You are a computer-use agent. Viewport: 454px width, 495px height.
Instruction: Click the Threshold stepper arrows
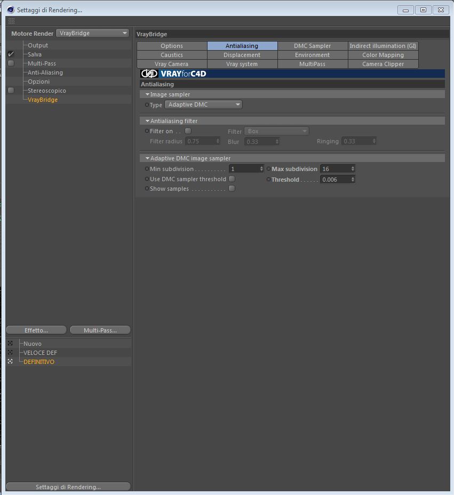tap(353, 180)
